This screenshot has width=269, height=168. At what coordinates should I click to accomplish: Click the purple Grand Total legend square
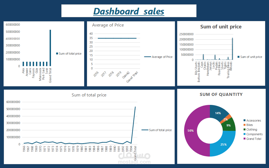click(244, 139)
